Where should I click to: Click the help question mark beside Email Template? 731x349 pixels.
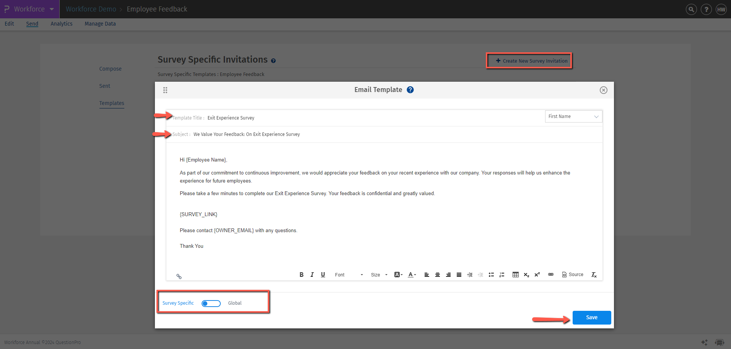410,90
